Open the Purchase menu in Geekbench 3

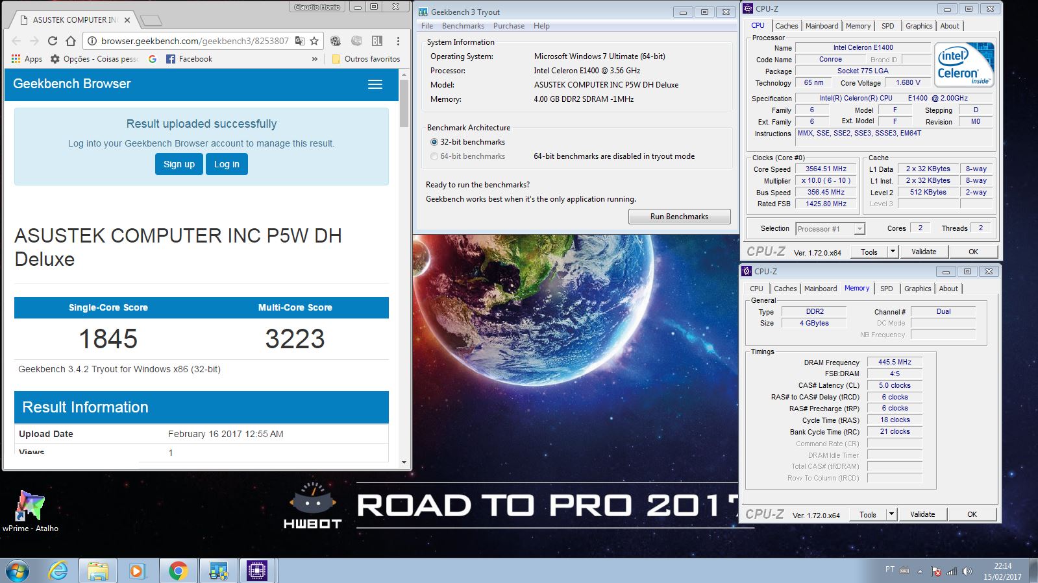pyautogui.click(x=509, y=26)
